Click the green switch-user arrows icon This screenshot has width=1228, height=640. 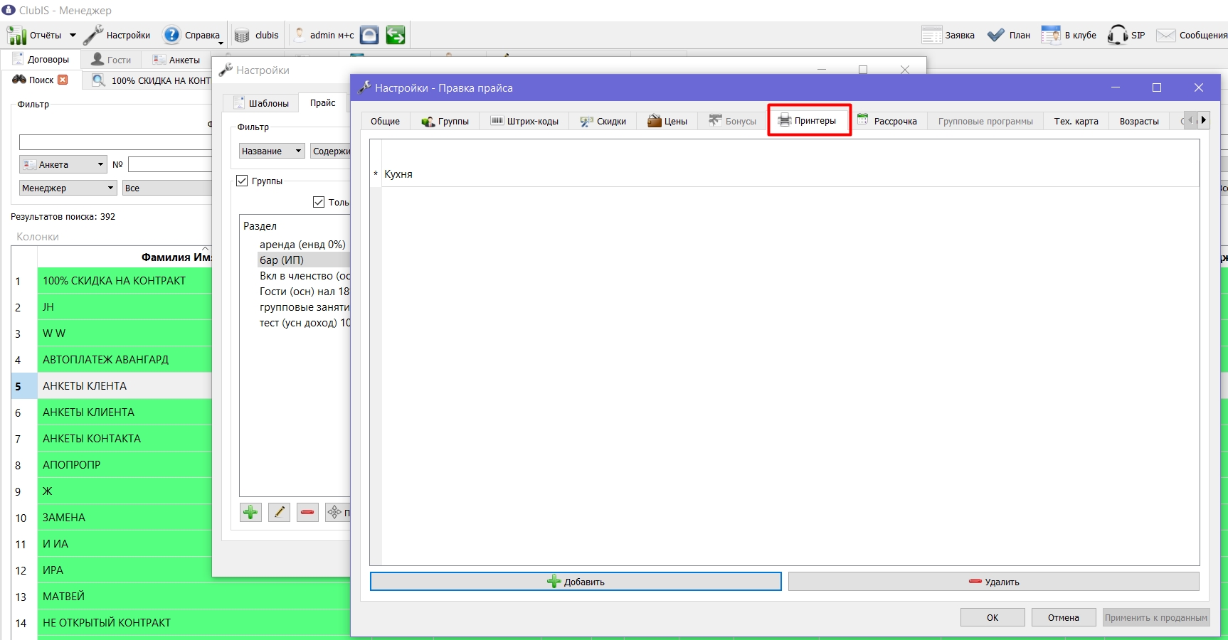point(396,35)
